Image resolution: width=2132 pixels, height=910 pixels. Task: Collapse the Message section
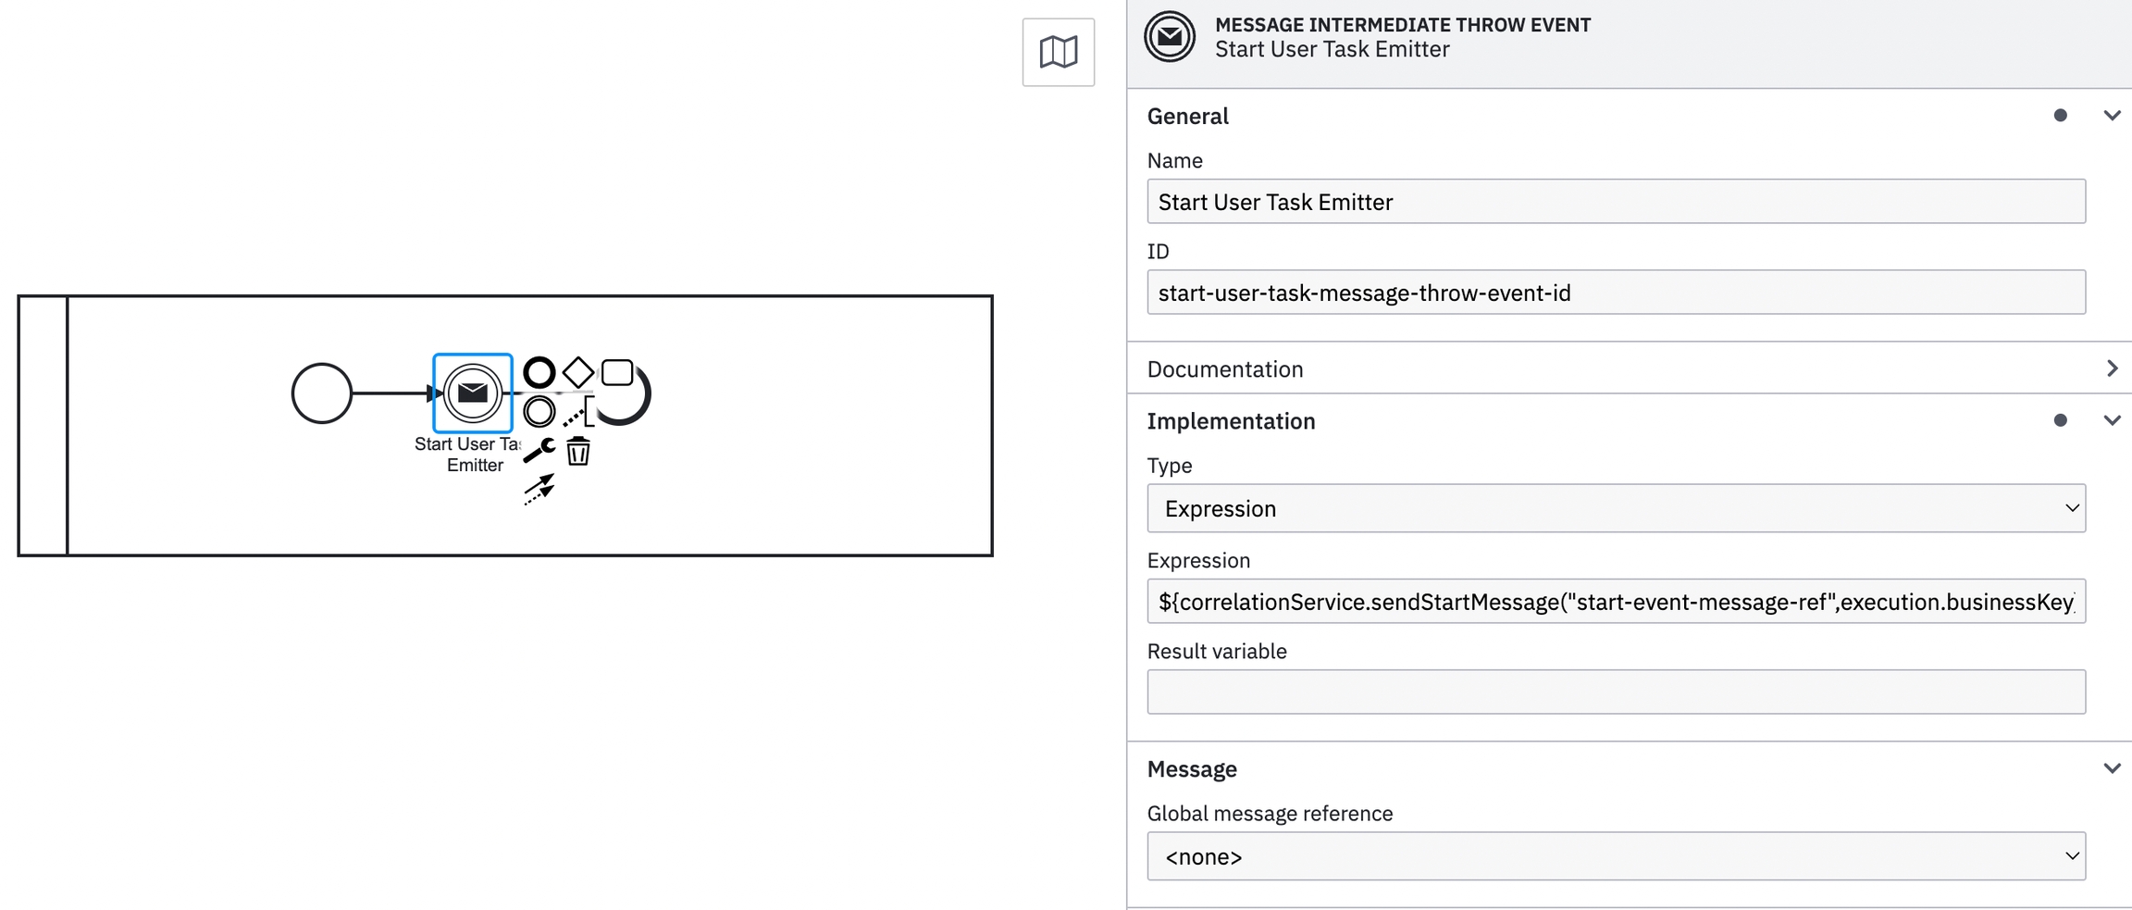pos(2111,768)
